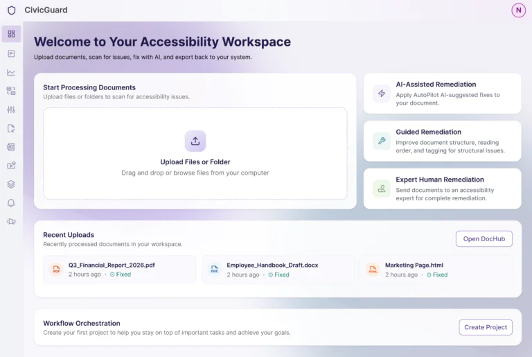
Task: Click the lightning bolt AI remediation icon
Action: pyautogui.click(x=382, y=94)
